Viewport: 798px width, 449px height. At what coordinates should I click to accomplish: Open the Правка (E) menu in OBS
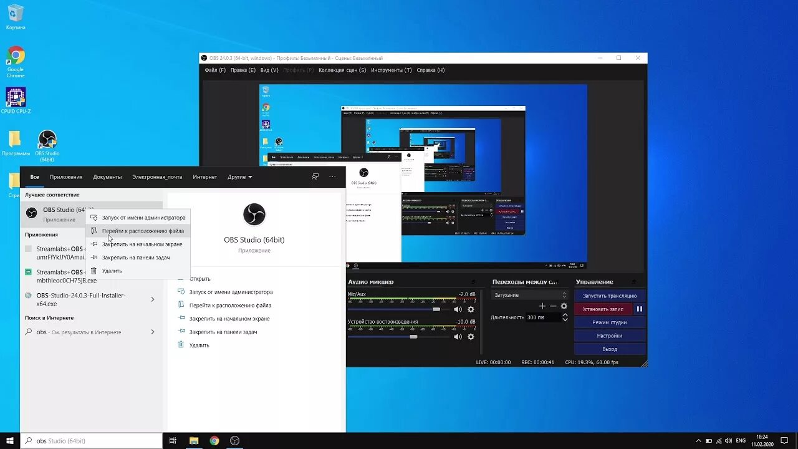(243, 70)
